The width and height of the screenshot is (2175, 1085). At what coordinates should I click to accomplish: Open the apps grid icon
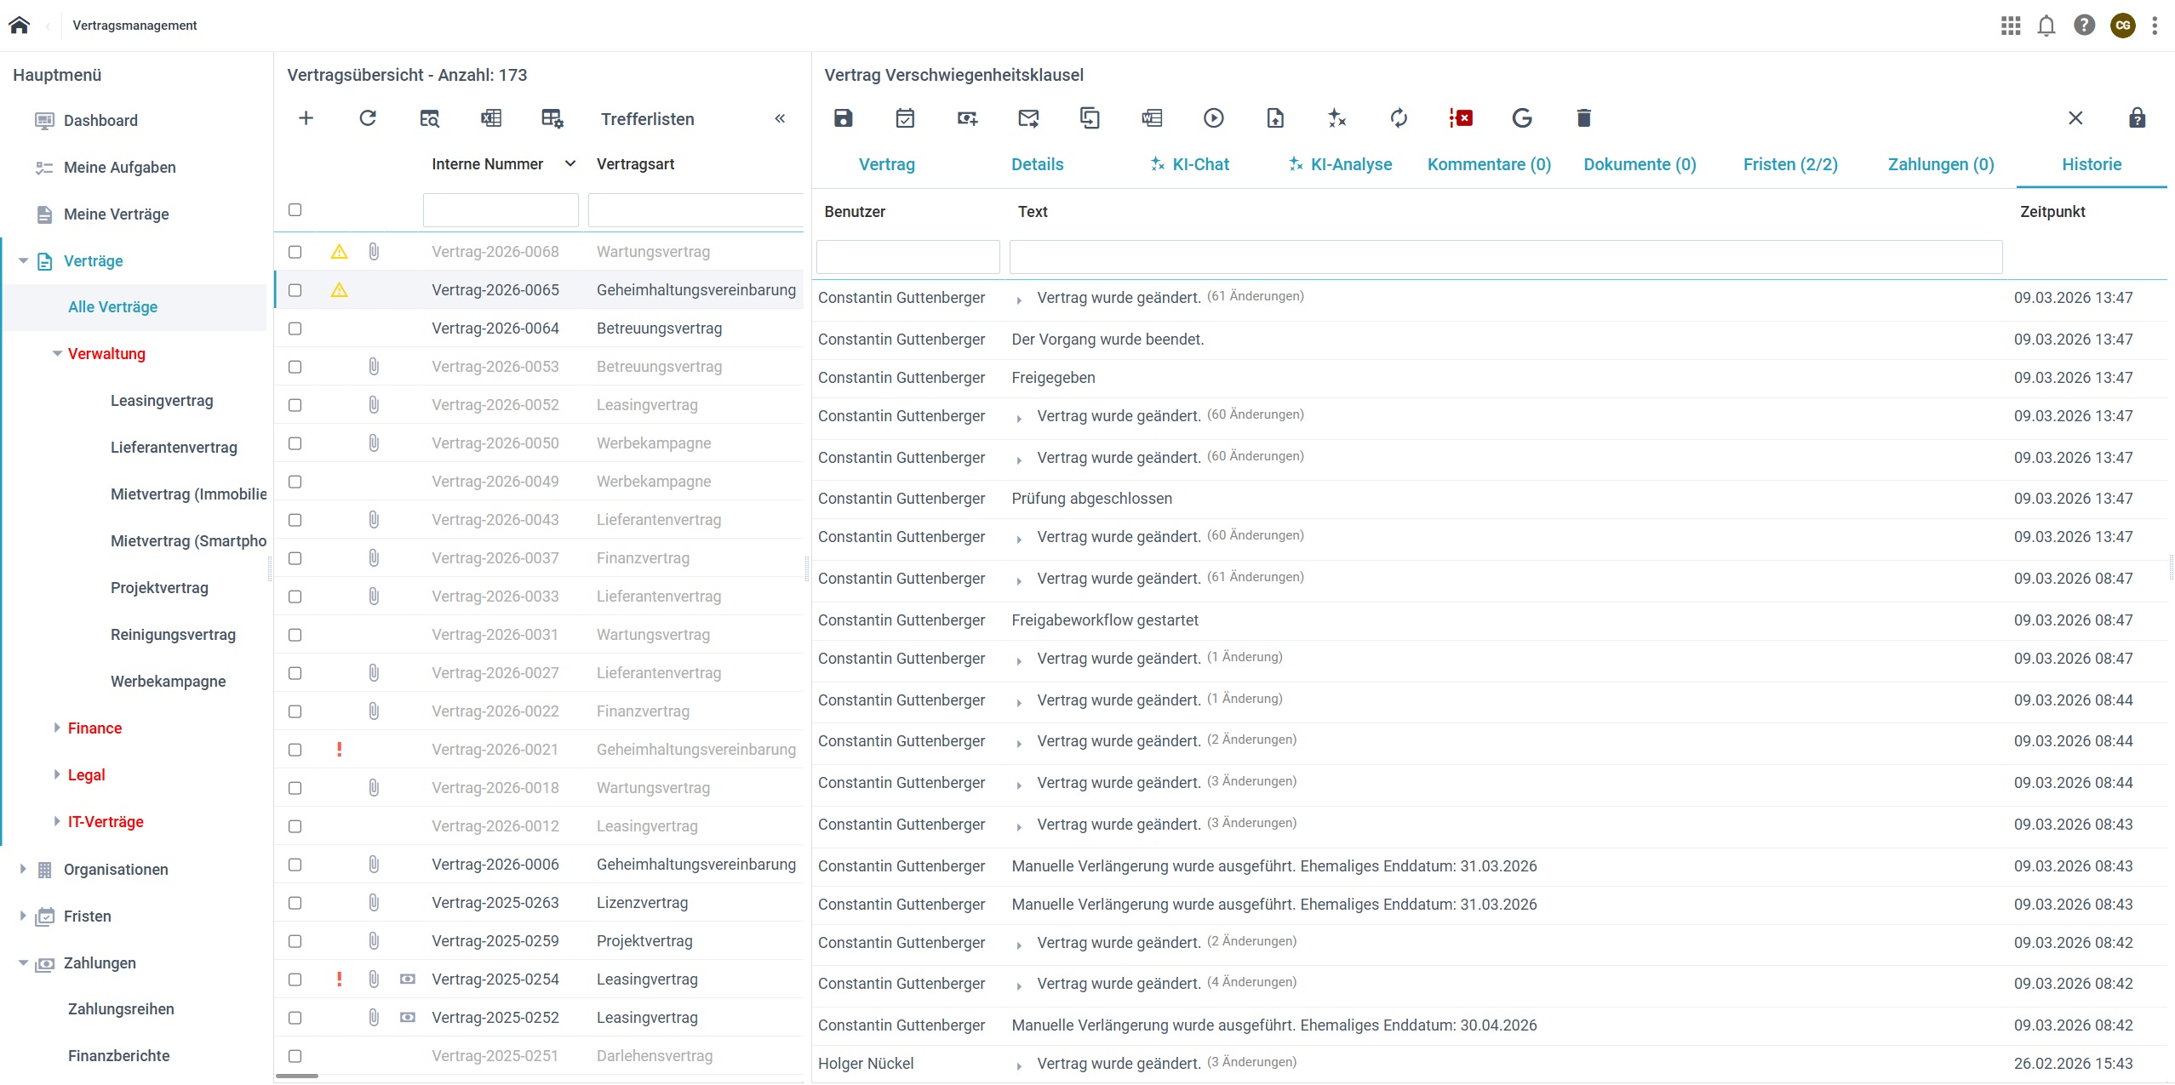[x=2010, y=26]
